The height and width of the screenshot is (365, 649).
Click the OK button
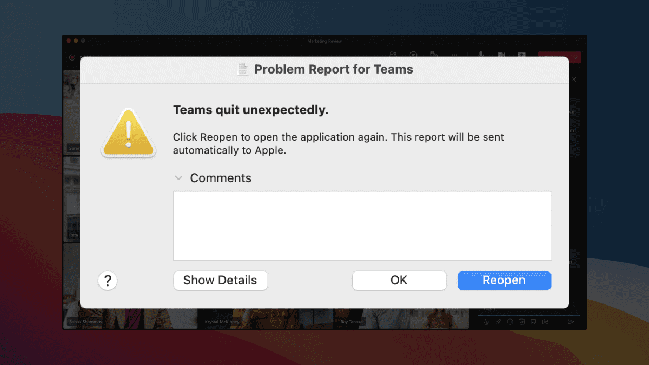[399, 281]
